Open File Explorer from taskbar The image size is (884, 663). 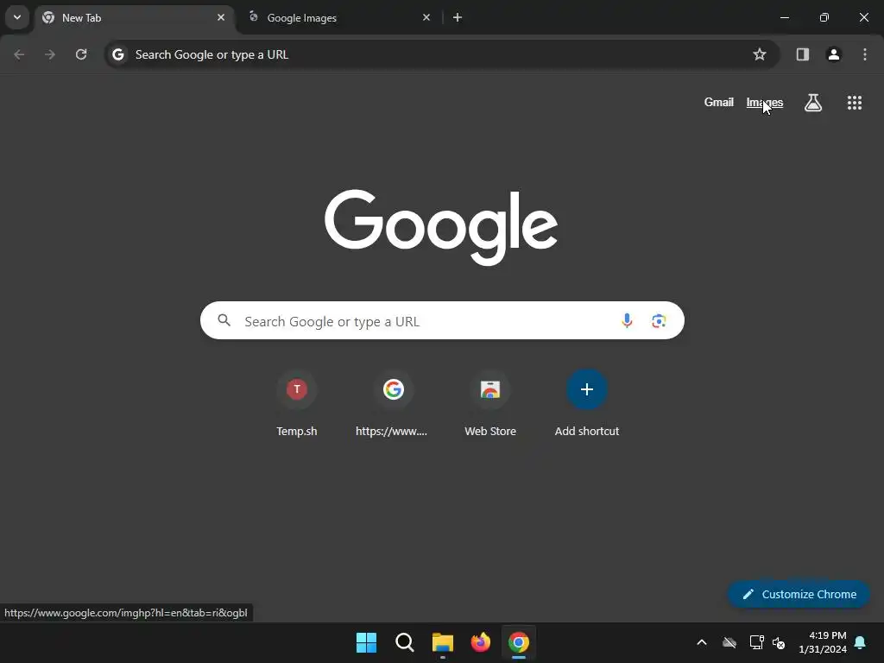(443, 642)
